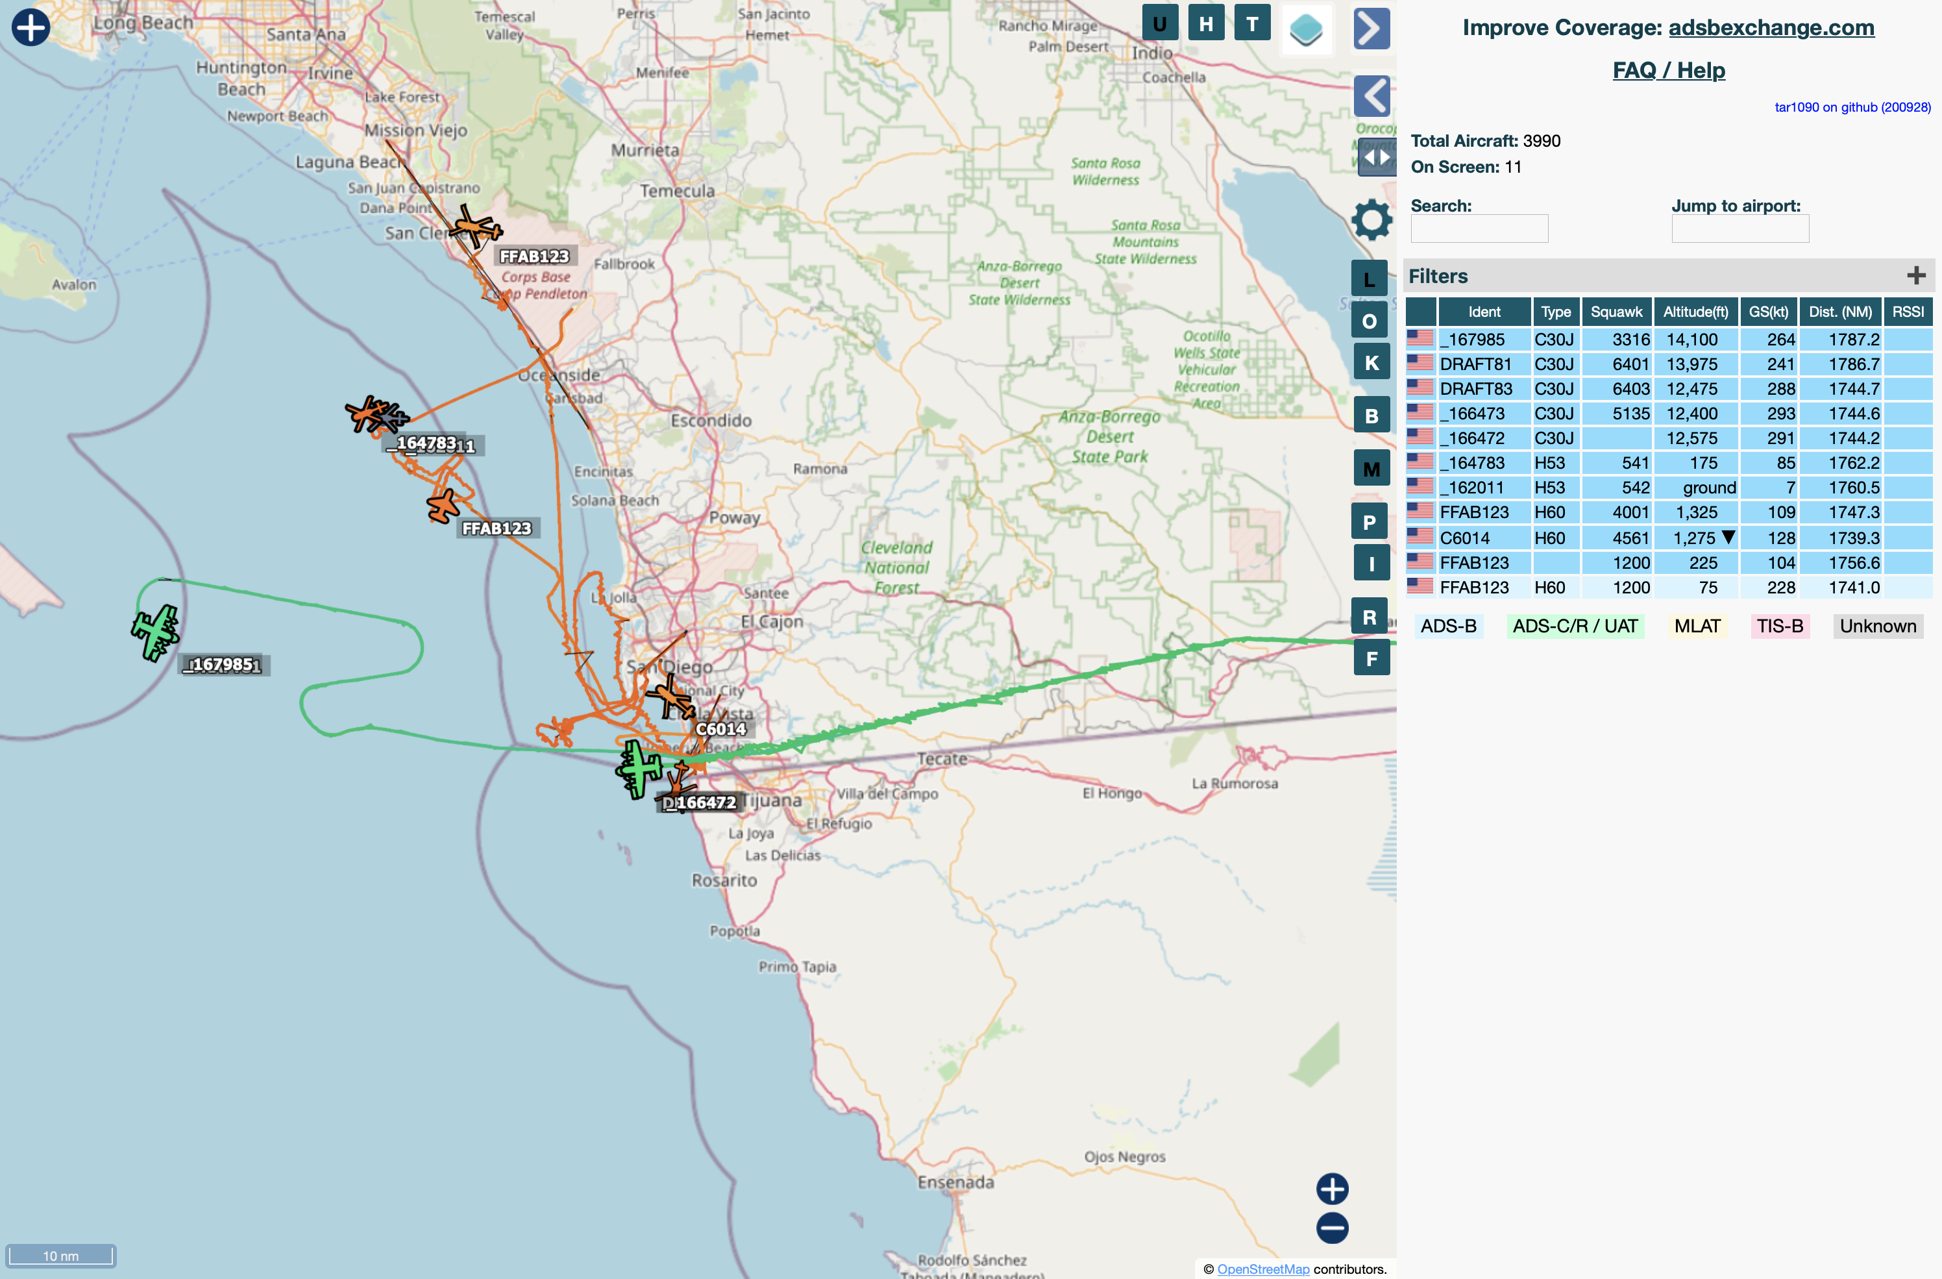
Task: Click the plus icon at top-left of map
Action: pos(31,28)
